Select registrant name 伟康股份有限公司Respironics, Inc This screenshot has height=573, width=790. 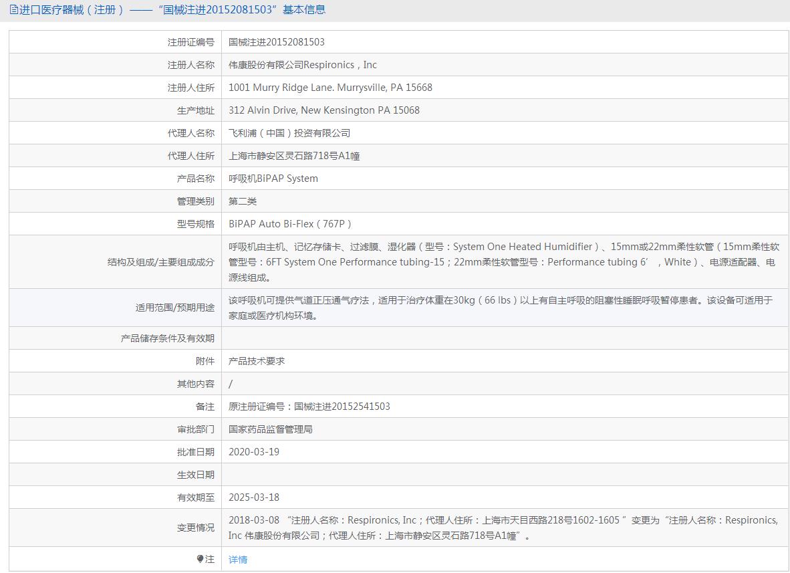pyautogui.click(x=303, y=65)
